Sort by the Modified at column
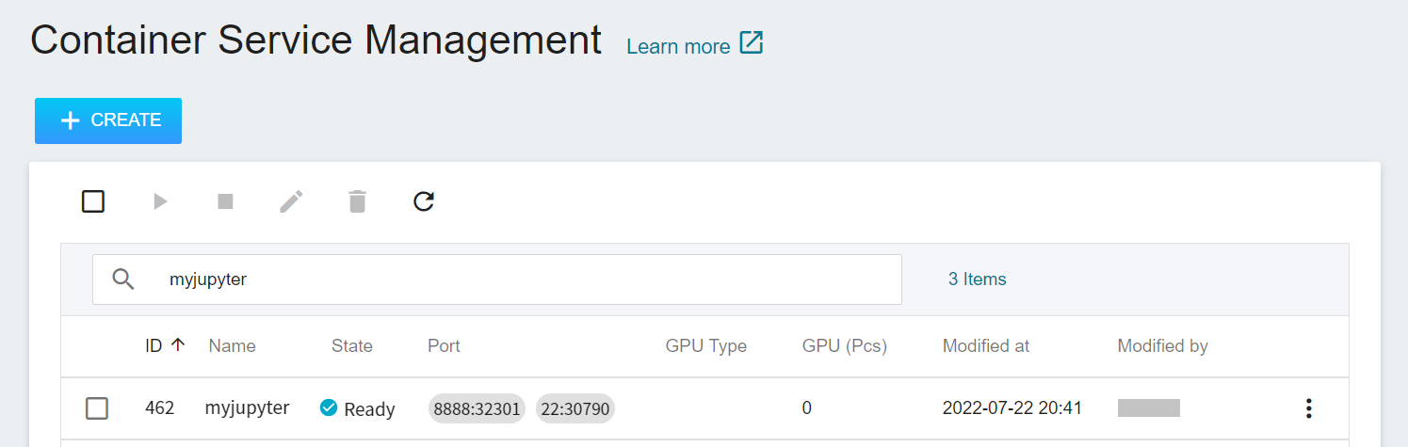Viewport: 1408px width, 447px height. click(x=985, y=346)
